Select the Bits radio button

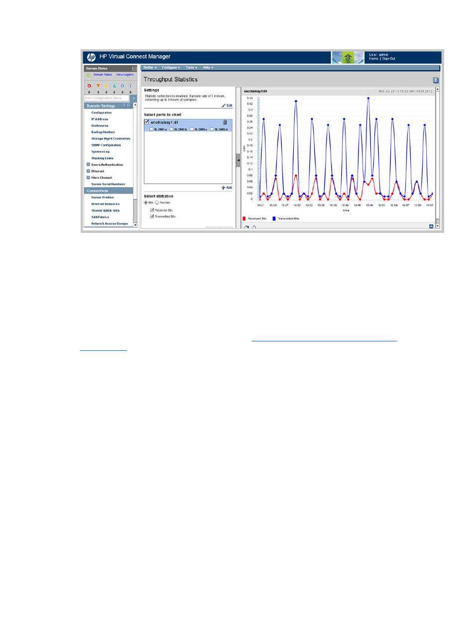146,203
